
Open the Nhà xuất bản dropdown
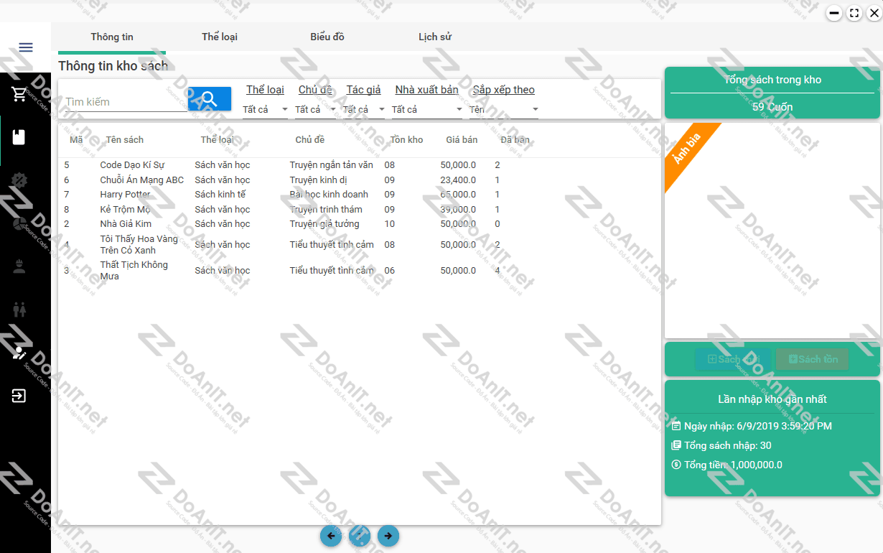point(427,110)
